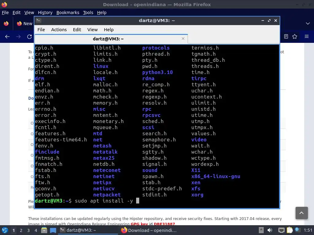Screen dimensions: 314x235
Task: Open the terminal View menu
Action: tap(92, 30)
